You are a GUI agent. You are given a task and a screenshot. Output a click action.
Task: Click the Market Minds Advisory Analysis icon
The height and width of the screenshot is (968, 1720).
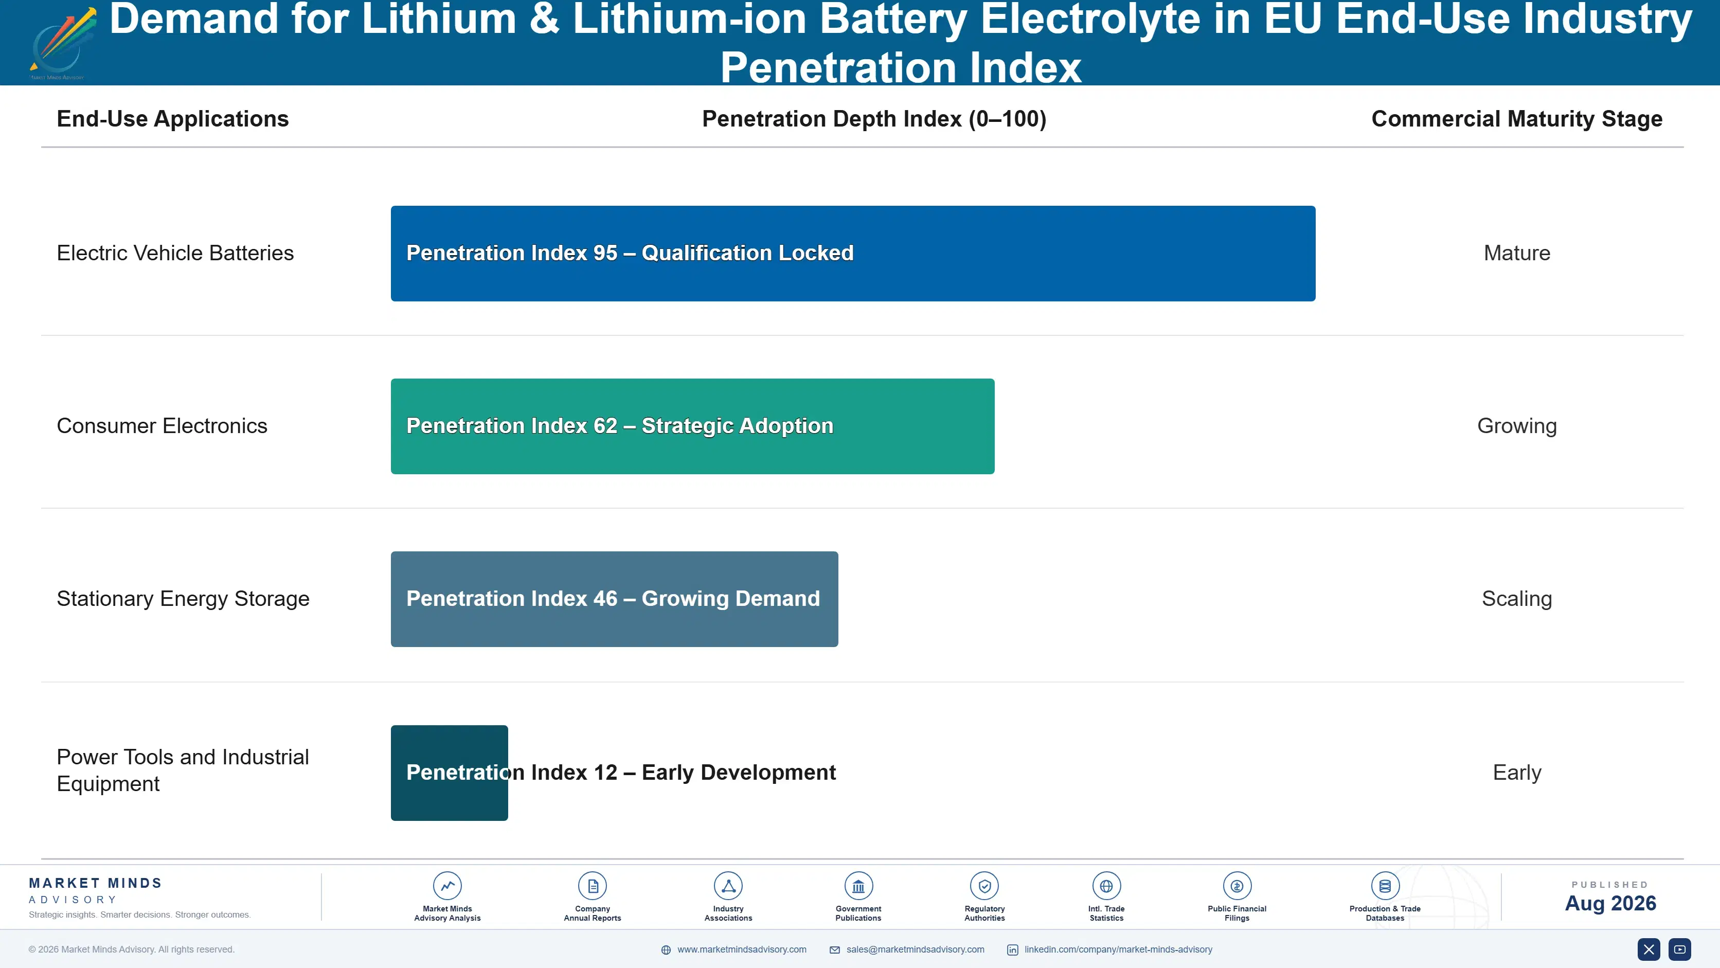[447, 886]
